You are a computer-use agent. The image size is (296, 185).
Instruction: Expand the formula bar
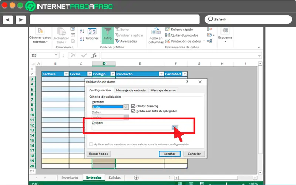259,55
